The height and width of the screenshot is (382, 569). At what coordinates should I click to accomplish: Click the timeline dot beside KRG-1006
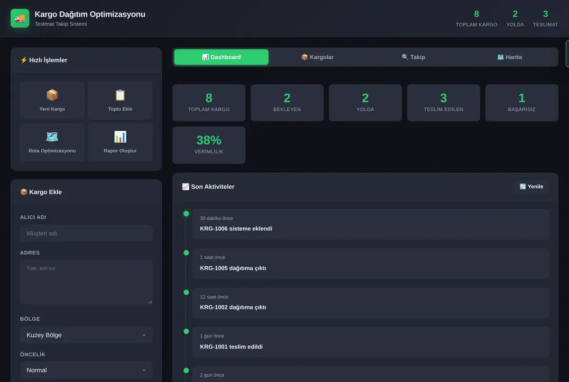186,214
